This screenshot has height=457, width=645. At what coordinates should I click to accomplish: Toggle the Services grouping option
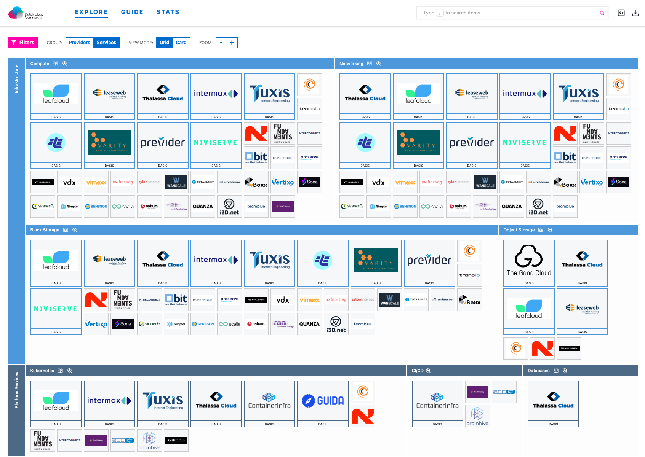(106, 42)
